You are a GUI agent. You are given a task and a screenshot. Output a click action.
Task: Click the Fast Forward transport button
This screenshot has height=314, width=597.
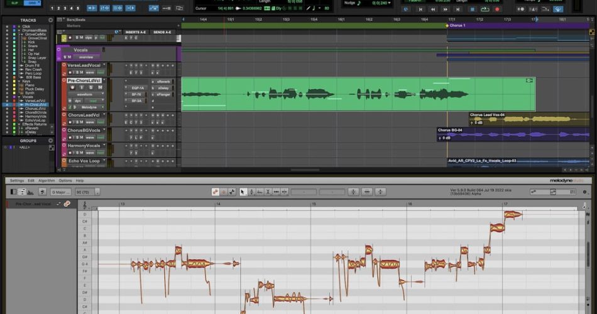tap(445, 9)
